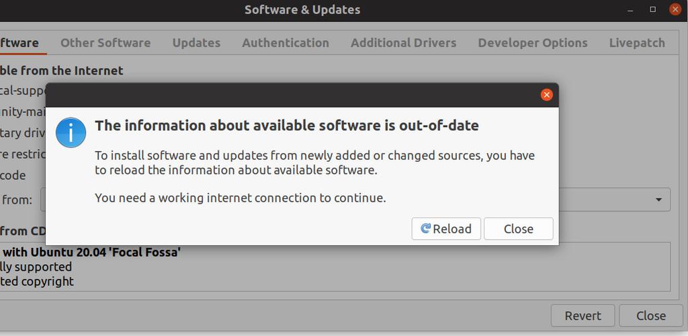Image resolution: width=688 pixels, height=336 pixels.
Task: Show the Livepatch tab
Action: pyautogui.click(x=637, y=42)
